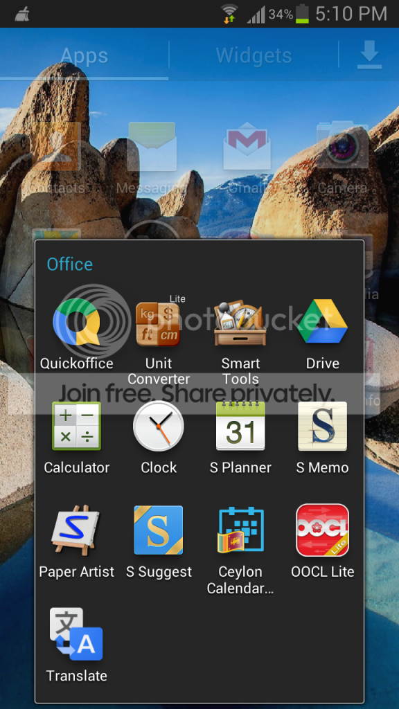This screenshot has height=709, width=399.
Task: Open S Planner calendar app
Action: [240, 426]
